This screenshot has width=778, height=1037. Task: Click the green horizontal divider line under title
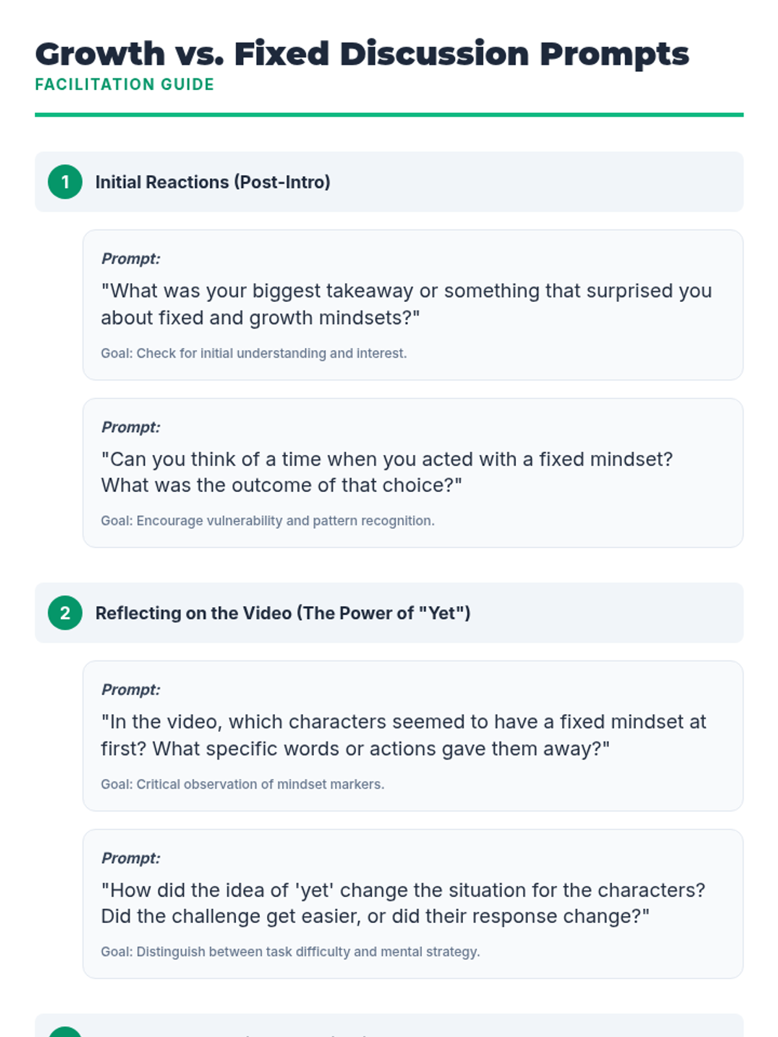pos(389,115)
